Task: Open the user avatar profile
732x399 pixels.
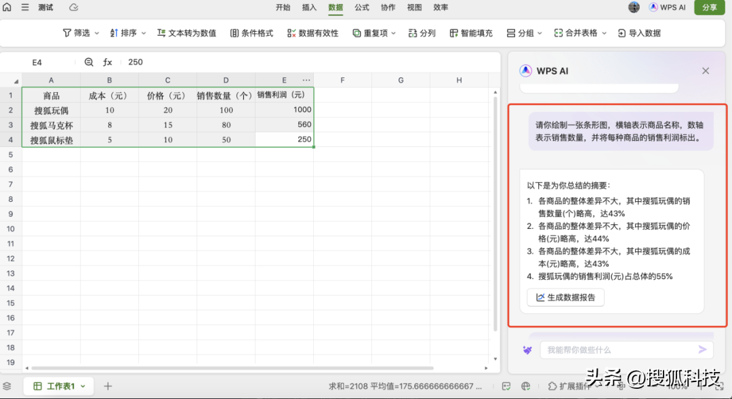Action: [x=634, y=7]
